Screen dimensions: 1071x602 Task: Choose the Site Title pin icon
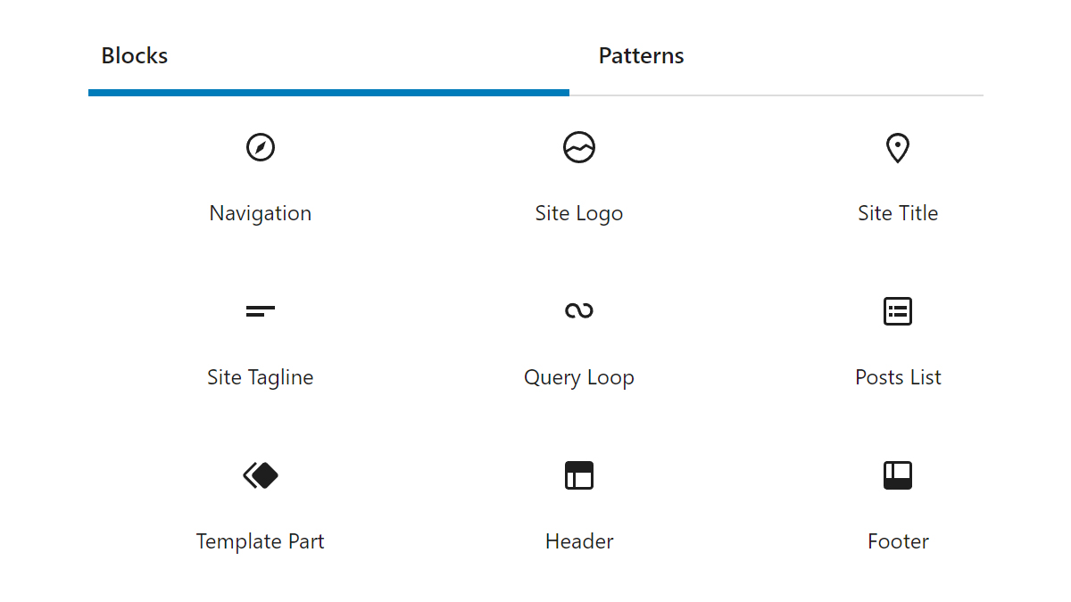click(898, 148)
